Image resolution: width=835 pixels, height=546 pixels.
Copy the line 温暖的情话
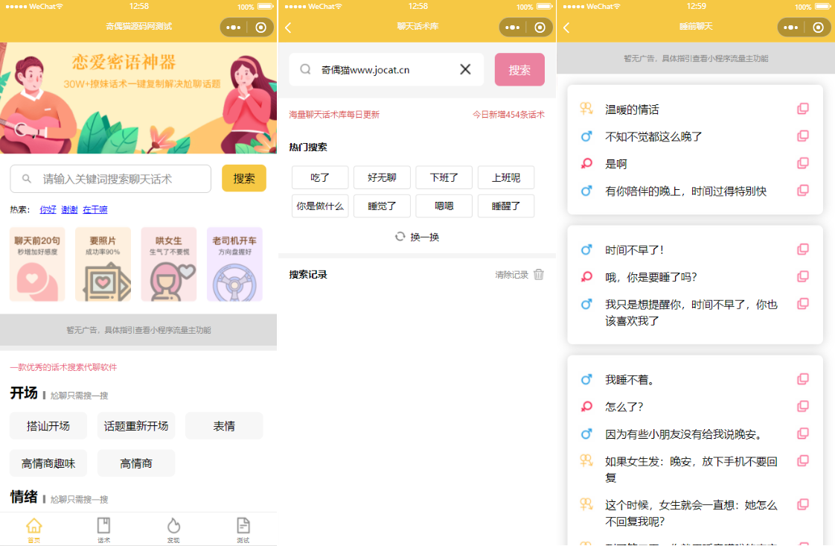(803, 109)
